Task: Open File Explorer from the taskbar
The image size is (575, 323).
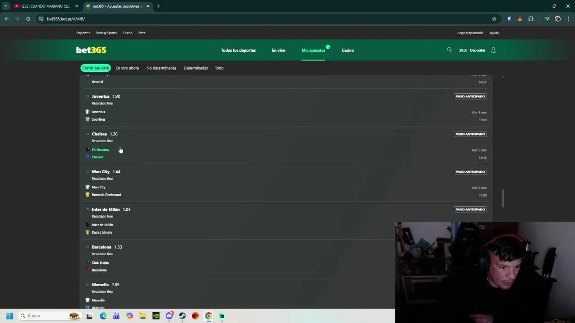Action: point(143,316)
